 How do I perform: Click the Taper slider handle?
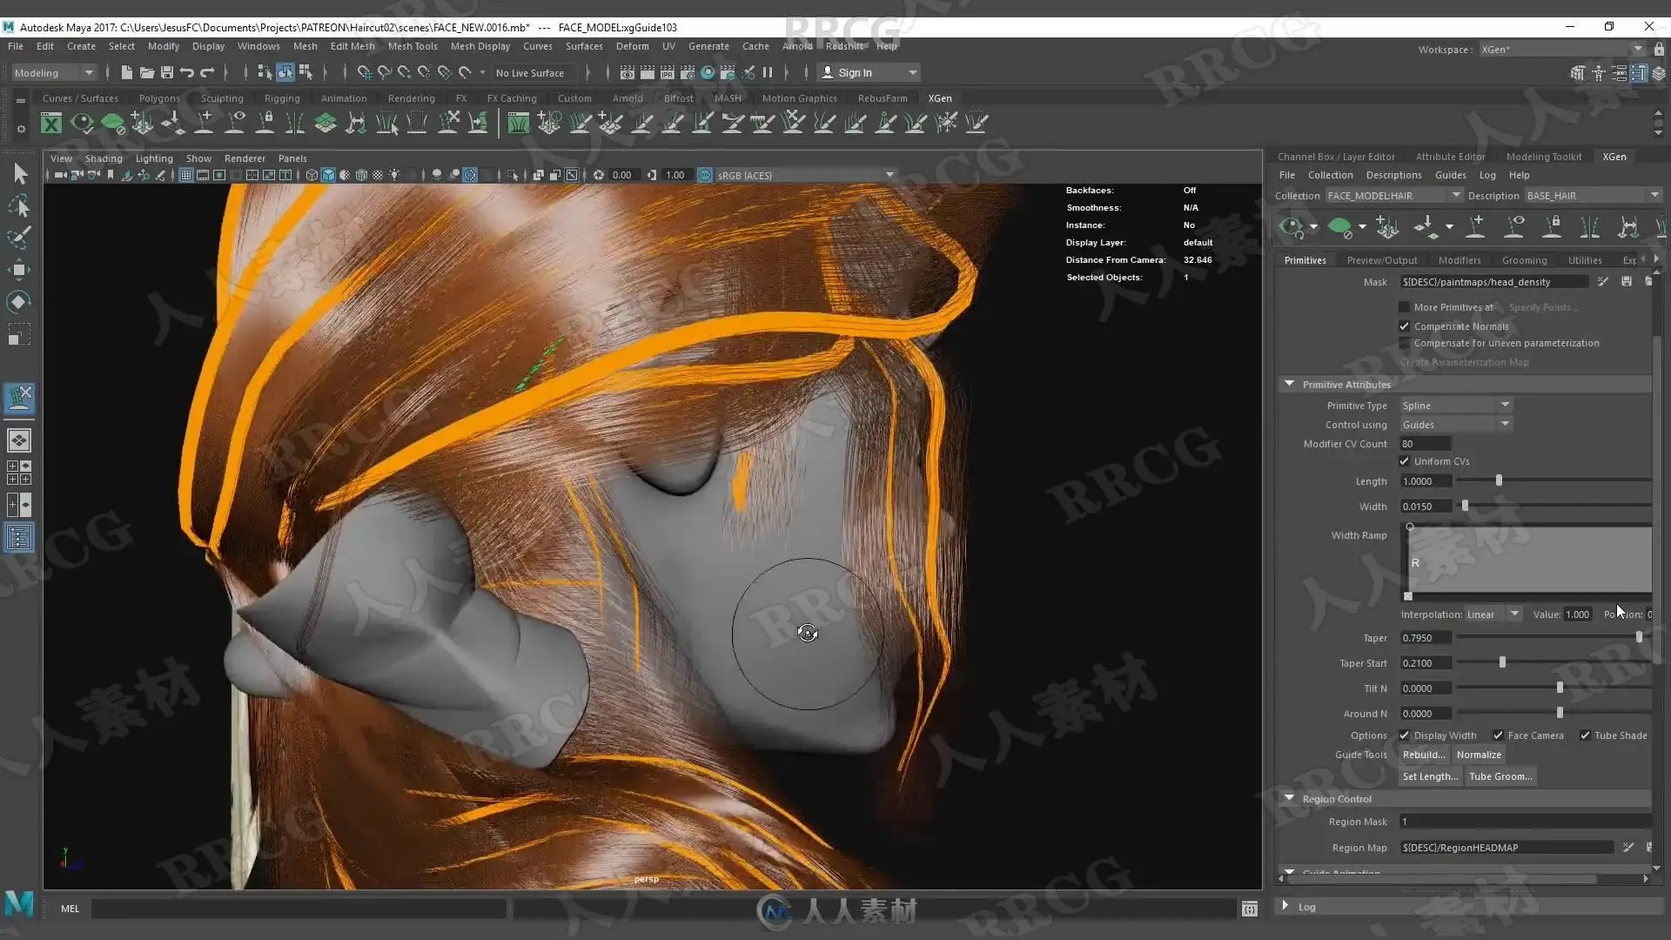[x=1639, y=638]
